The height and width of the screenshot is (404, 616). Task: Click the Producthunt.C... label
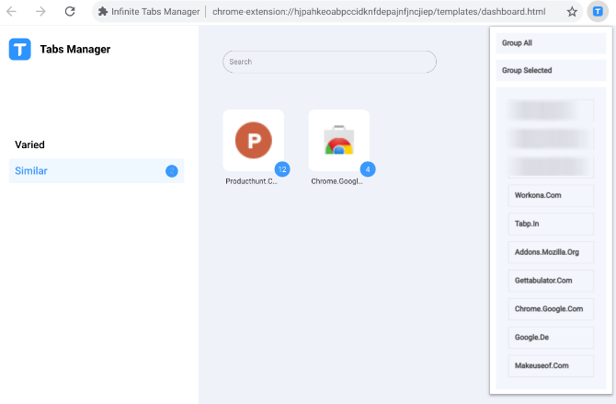click(x=251, y=181)
